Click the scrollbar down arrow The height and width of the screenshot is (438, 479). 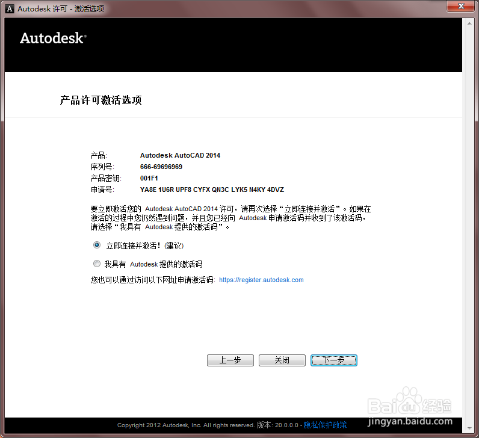tap(469, 428)
